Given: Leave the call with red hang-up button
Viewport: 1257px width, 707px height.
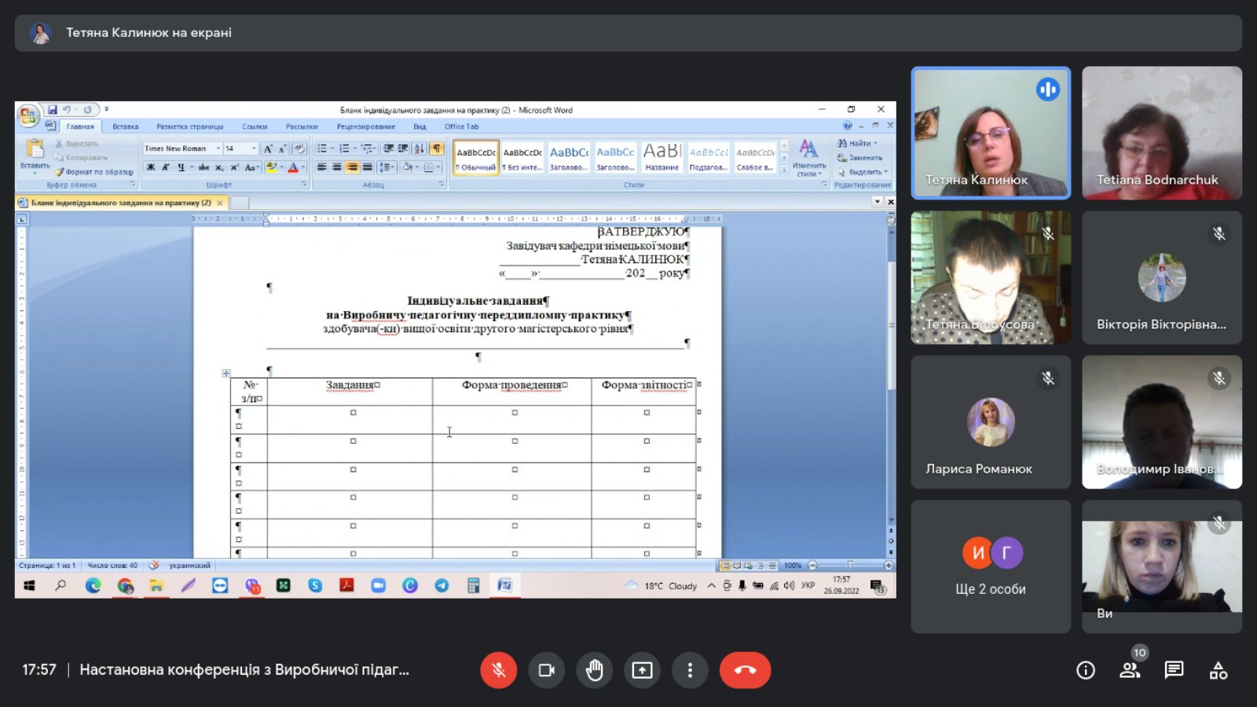Looking at the screenshot, I should (745, 670).
